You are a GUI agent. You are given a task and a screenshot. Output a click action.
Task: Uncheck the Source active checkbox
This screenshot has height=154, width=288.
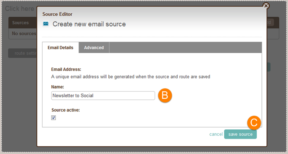53,118
